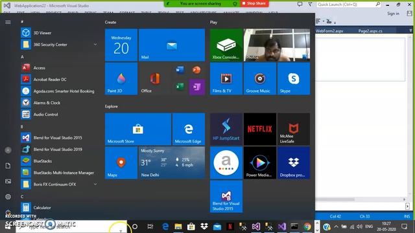Viewport: 415px width, 233px height.
Task: Switch to the Page2.aspx.cs tab
Action: click(x=370, y=31)
